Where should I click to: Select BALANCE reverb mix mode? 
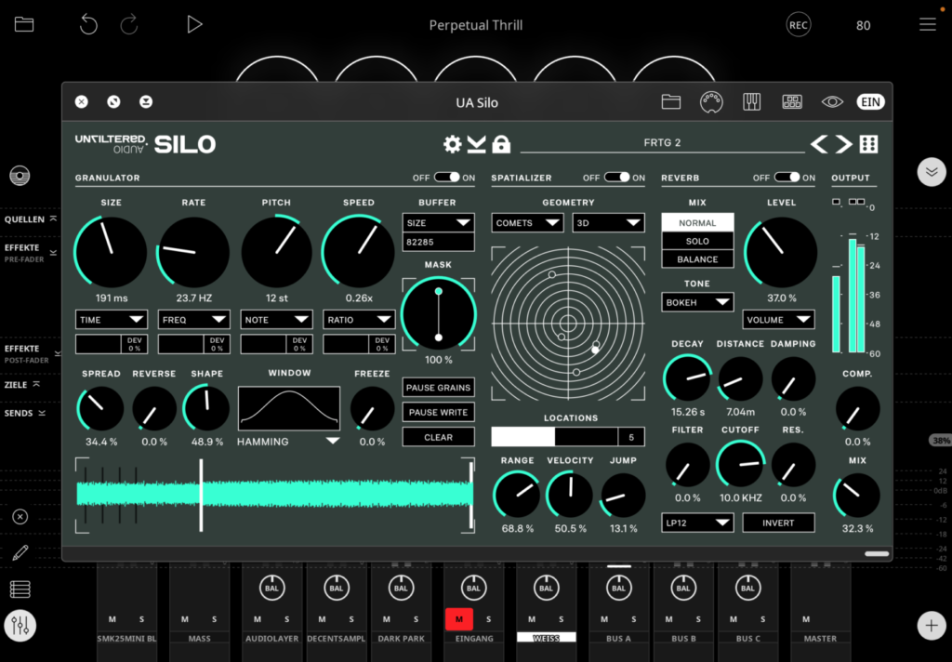point(697,258)
